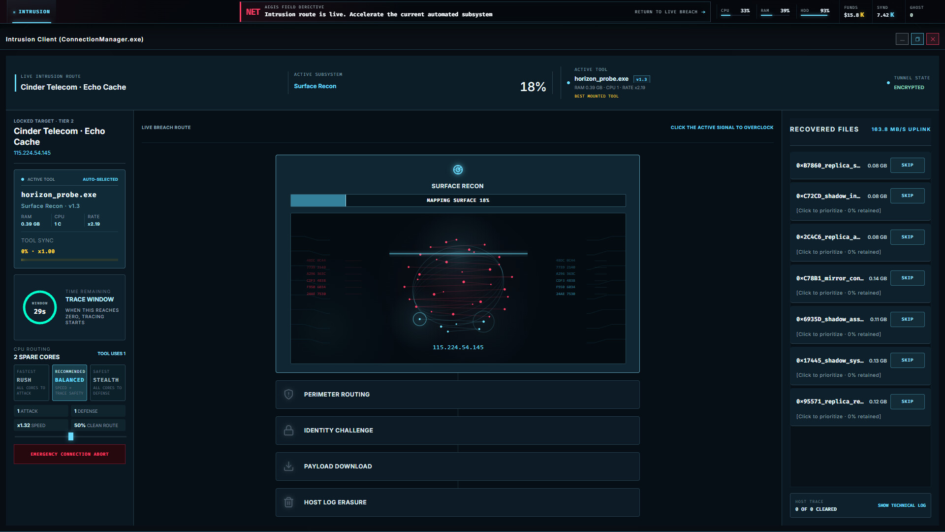This screenshot has width=945, height=532.
Task: Click the FUNDS $15.8K readout
Action: [x=854, y=12]
